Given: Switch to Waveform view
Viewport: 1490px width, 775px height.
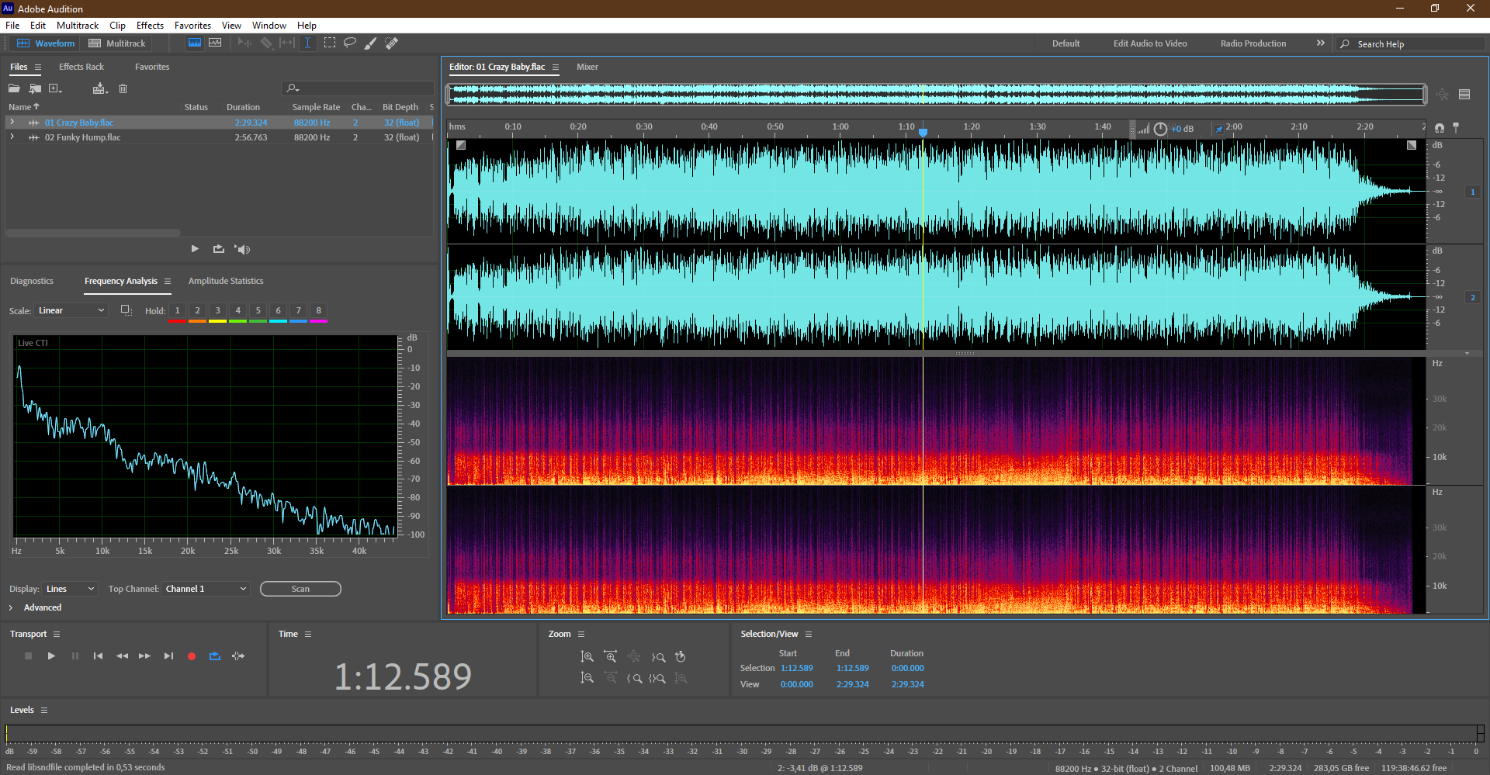Looking at the screenshot, I should pyautogui.click(x=46, y=43).
